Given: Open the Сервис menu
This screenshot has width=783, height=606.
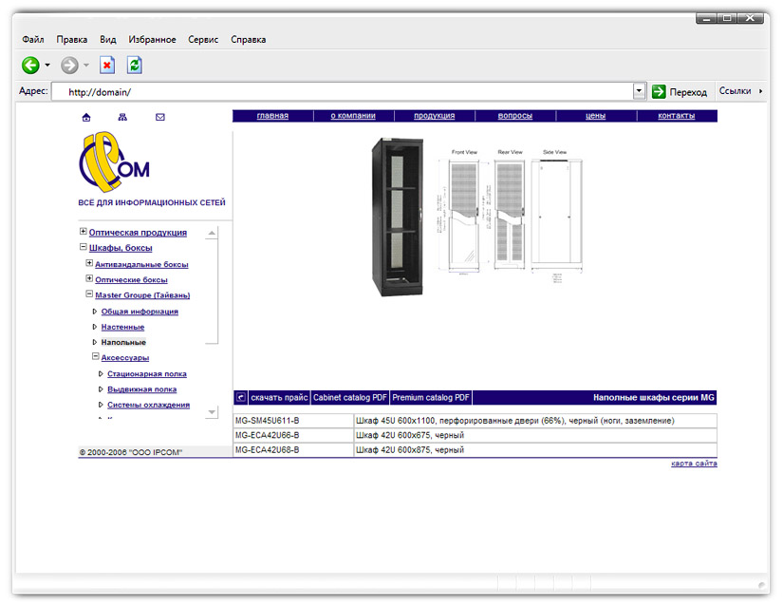Looking at the screenshot, I should point(202,39).
